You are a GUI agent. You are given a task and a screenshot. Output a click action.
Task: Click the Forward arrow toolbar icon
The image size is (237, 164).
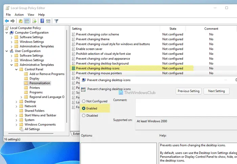click(x=13, y=21)
